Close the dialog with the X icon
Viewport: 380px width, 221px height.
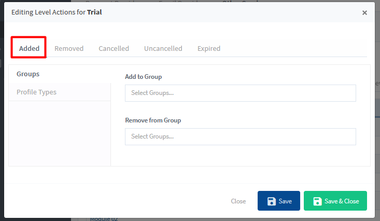[364, 12]
